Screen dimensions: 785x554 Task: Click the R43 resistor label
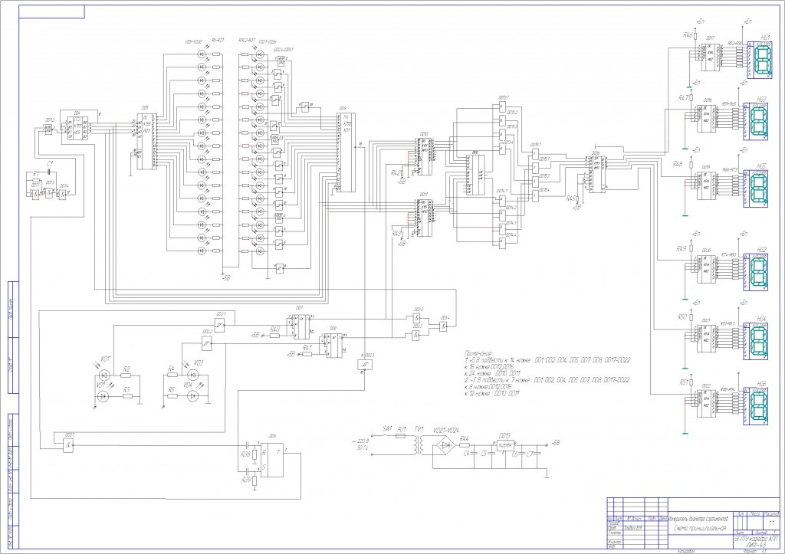pyautogui.click(x=396, y=234)
